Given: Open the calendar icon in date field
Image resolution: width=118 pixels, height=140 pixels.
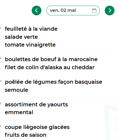Looking at the screenshot, I should [94, 10].
